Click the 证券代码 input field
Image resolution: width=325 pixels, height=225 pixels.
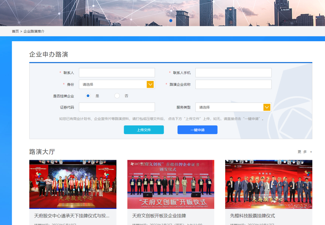point(117,107)
